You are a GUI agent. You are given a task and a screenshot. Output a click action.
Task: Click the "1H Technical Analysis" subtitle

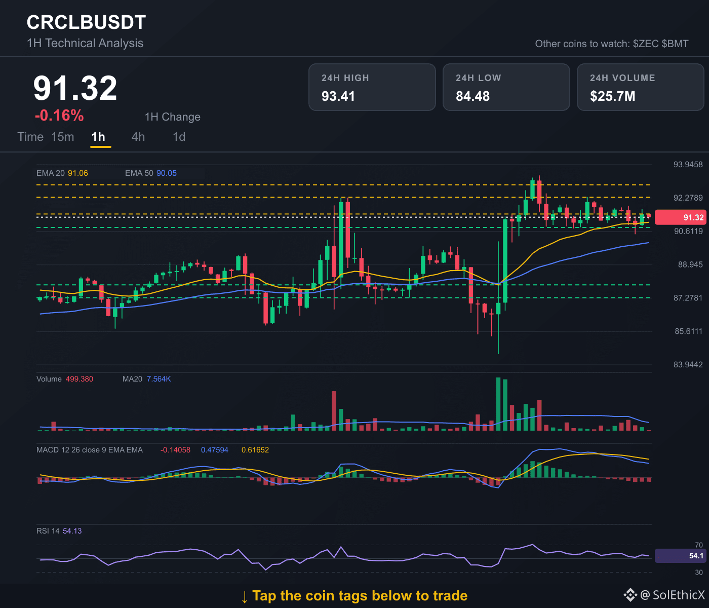(85, 43)
